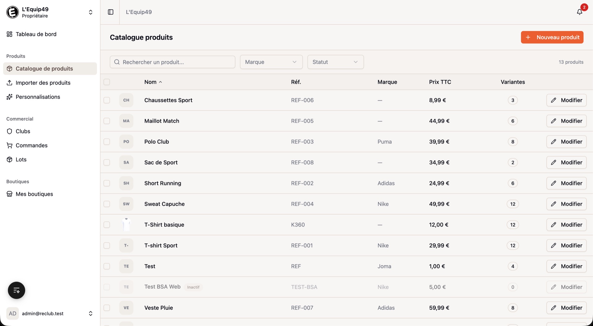Click the notifications bell icon
The image size is (593, 326).
click(579, 12)
